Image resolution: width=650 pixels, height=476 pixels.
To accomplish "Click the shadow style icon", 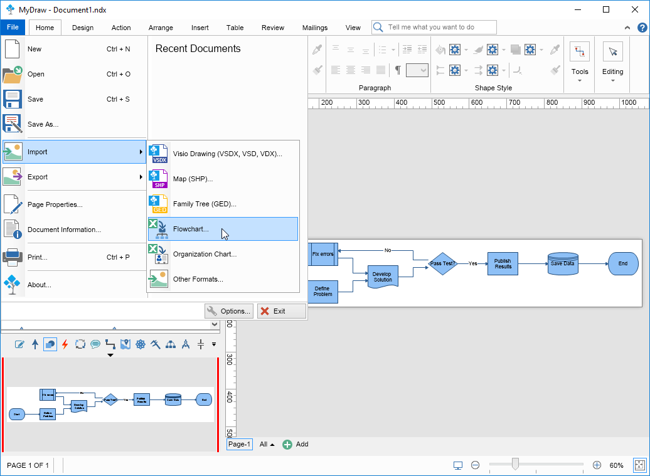I will (x=516, y=50).
